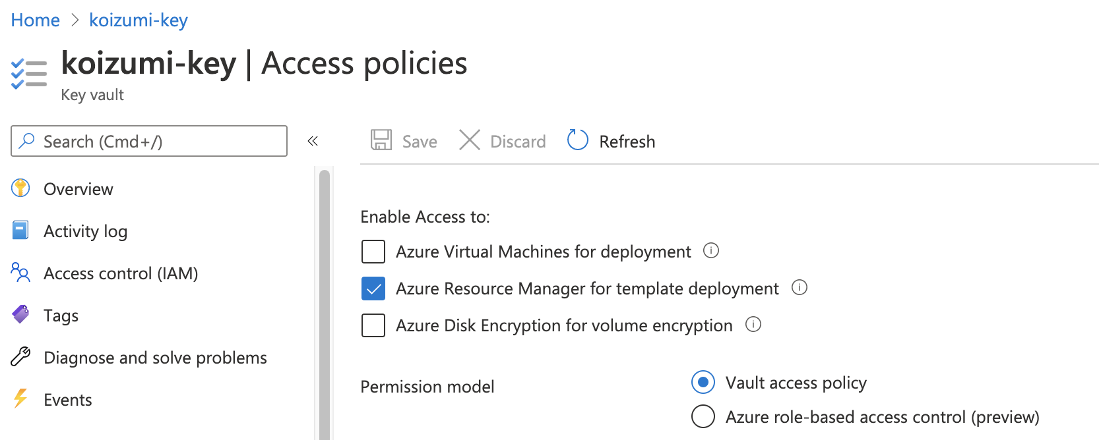Check Azure Disk Encryption for volume encryption
Screen dimensions: 1099x440
[373, 325]
